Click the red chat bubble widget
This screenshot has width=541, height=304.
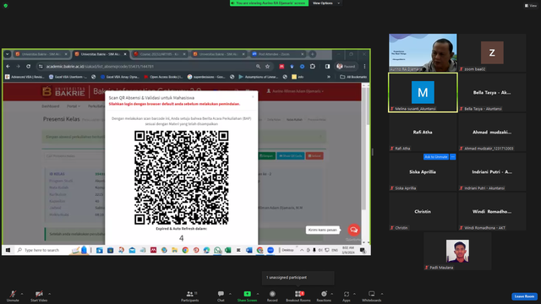[353, 230]
